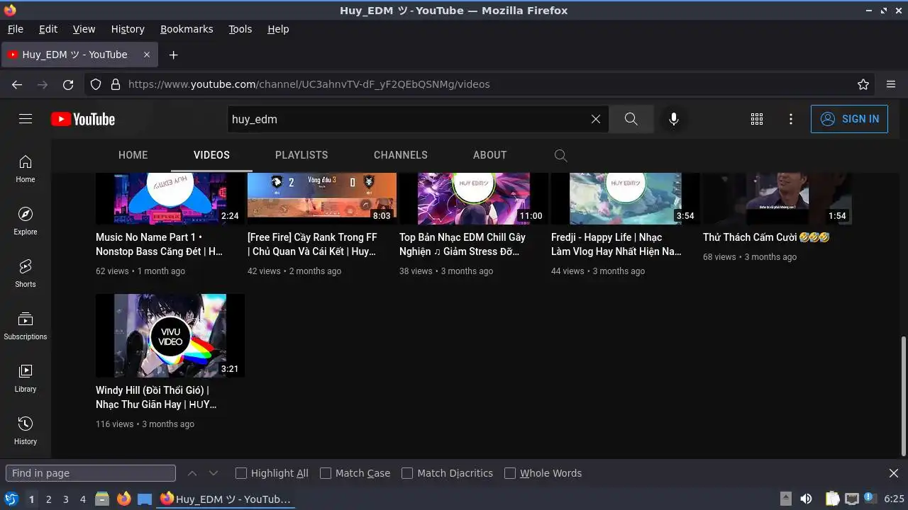Bookmark this page with star
Image resolution: width=908 pixels, height=510 pixels.
coord(863,84)
